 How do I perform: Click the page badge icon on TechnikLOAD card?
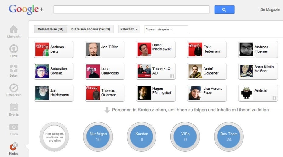coord(172,76)
